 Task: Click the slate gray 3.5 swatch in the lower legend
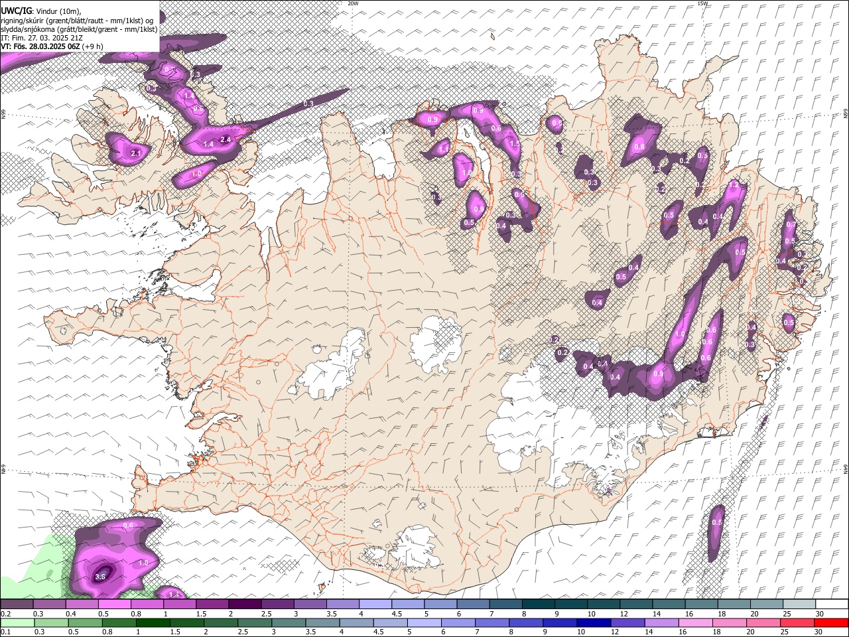click(322, 622)
